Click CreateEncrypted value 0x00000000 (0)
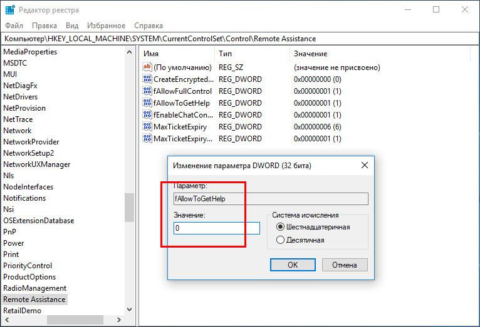Image resolution: width=480 pixels, height=327 pixels. [x=318, y=79]
